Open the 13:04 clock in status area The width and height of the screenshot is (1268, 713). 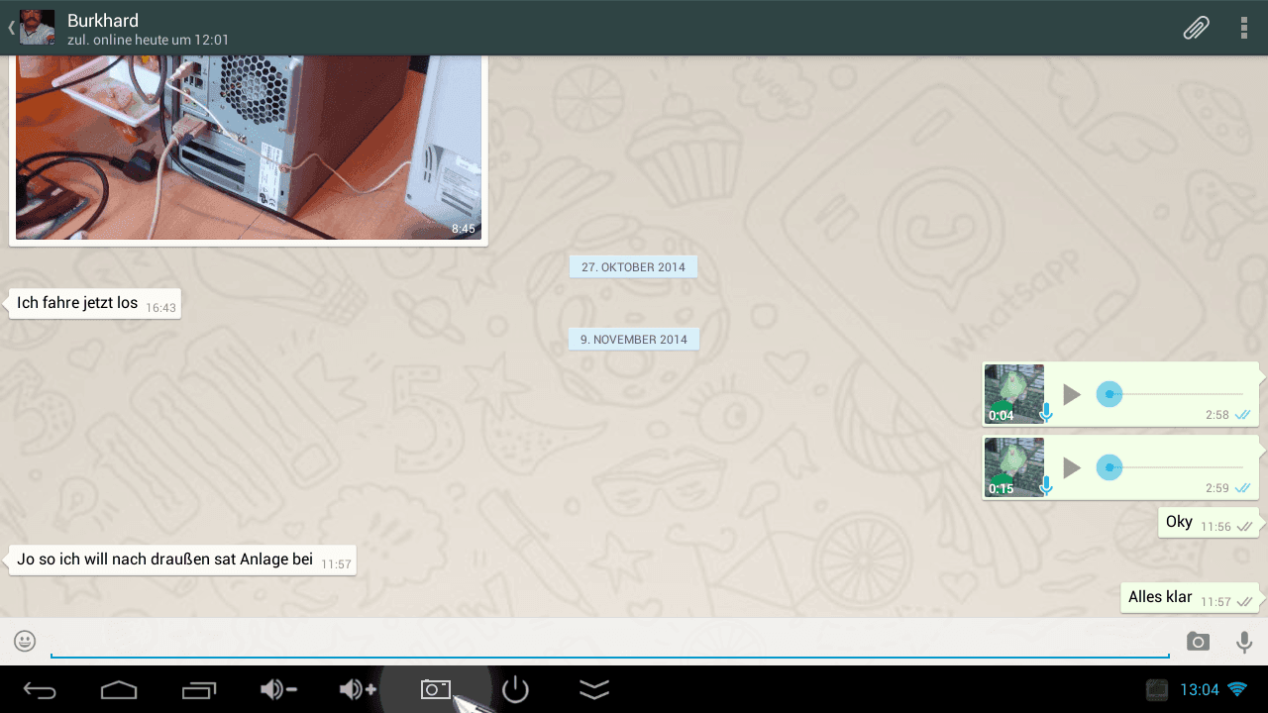(1200, 689)
